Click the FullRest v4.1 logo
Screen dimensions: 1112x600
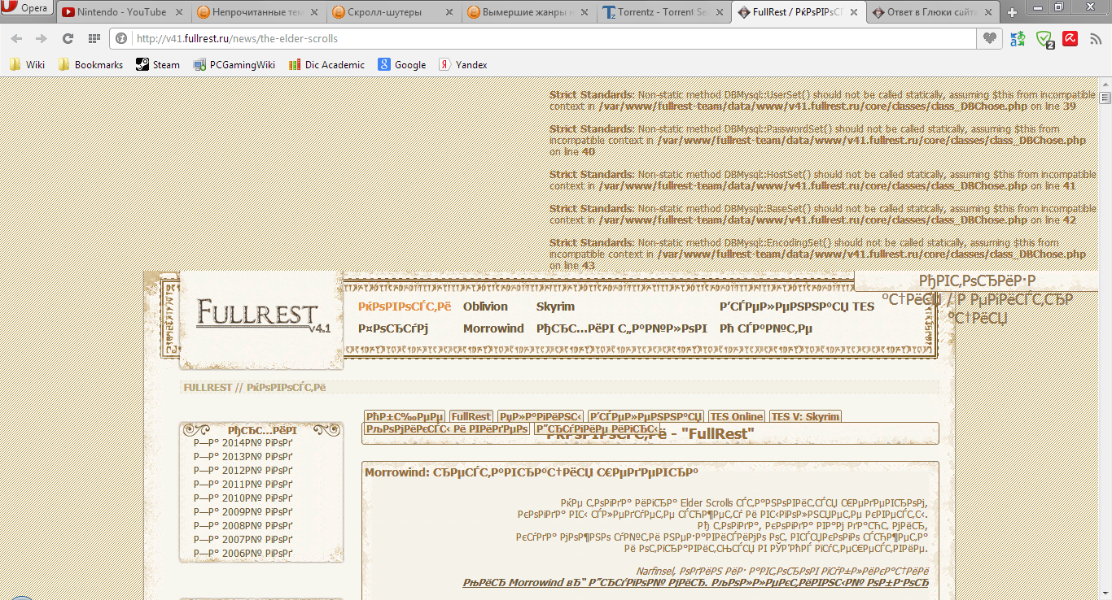pyautogui.click(x=264, y=315)
